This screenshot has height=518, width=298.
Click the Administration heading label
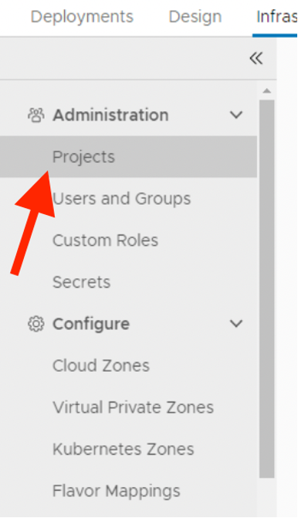click(x=110, y=115)
